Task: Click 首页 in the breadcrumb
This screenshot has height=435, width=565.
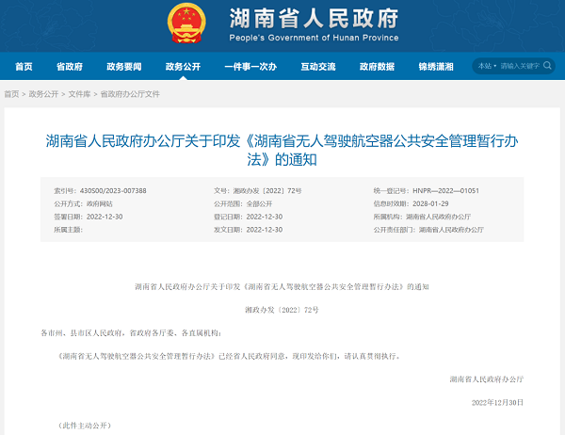Action: [x=11, y=94]
